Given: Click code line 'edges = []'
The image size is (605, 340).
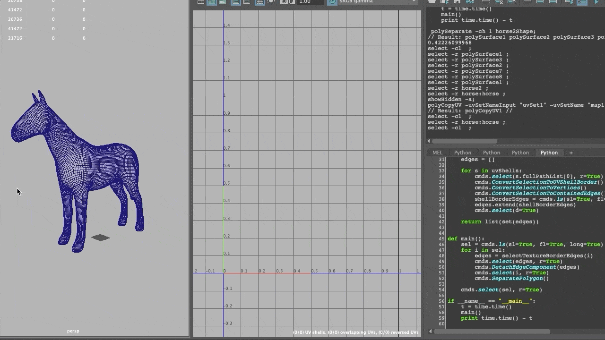Looking at the screenshot, I should coord(478,159).
